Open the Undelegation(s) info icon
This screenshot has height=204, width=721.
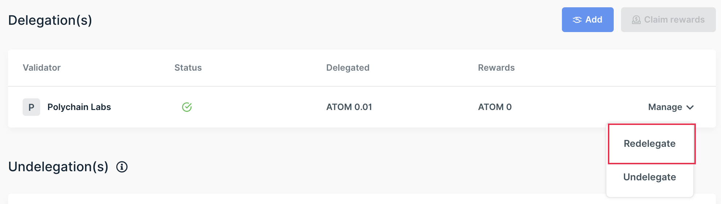[x=122, y=167]
